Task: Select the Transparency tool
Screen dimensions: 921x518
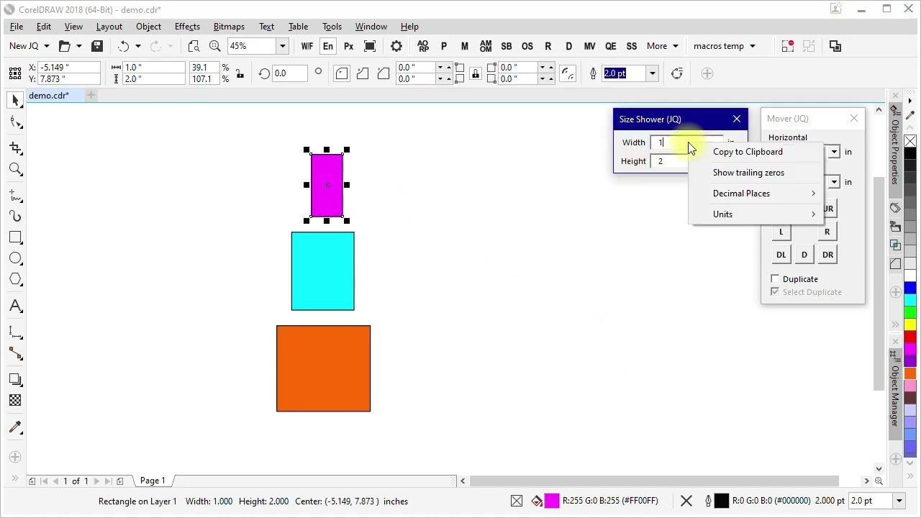Action: pos(16,400)
